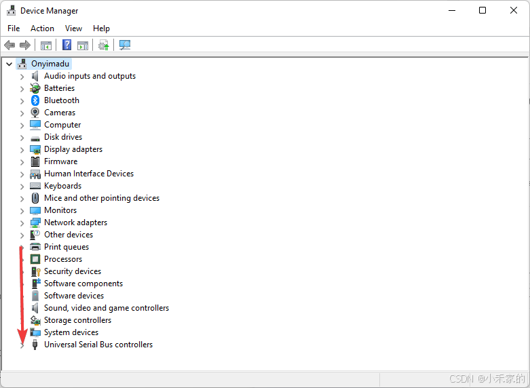Expand the Other devices chevron
This screenshot has width=530, height=388.
click(22, 235)
